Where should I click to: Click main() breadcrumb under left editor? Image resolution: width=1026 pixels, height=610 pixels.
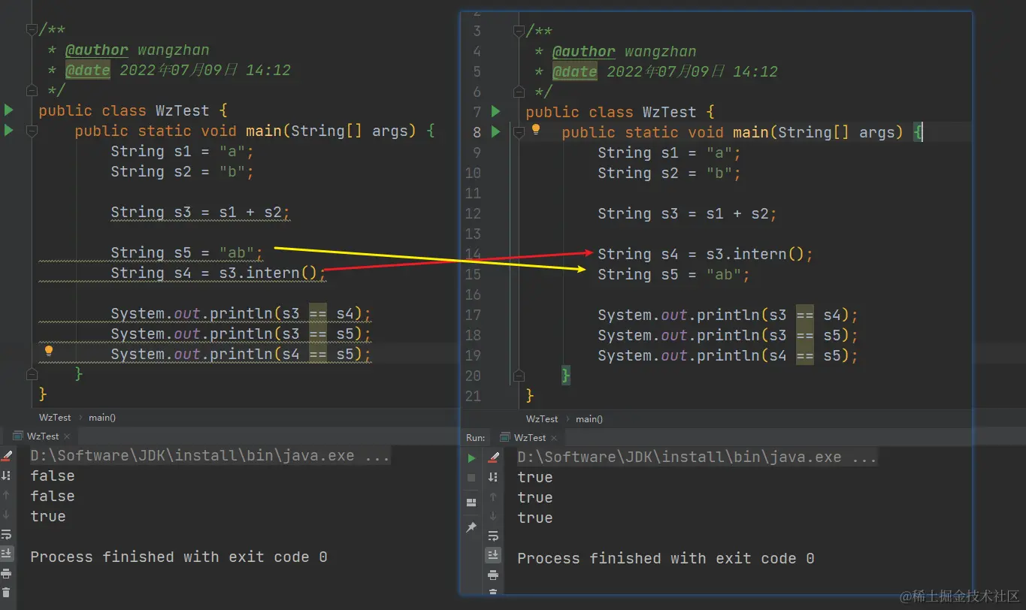102,417
